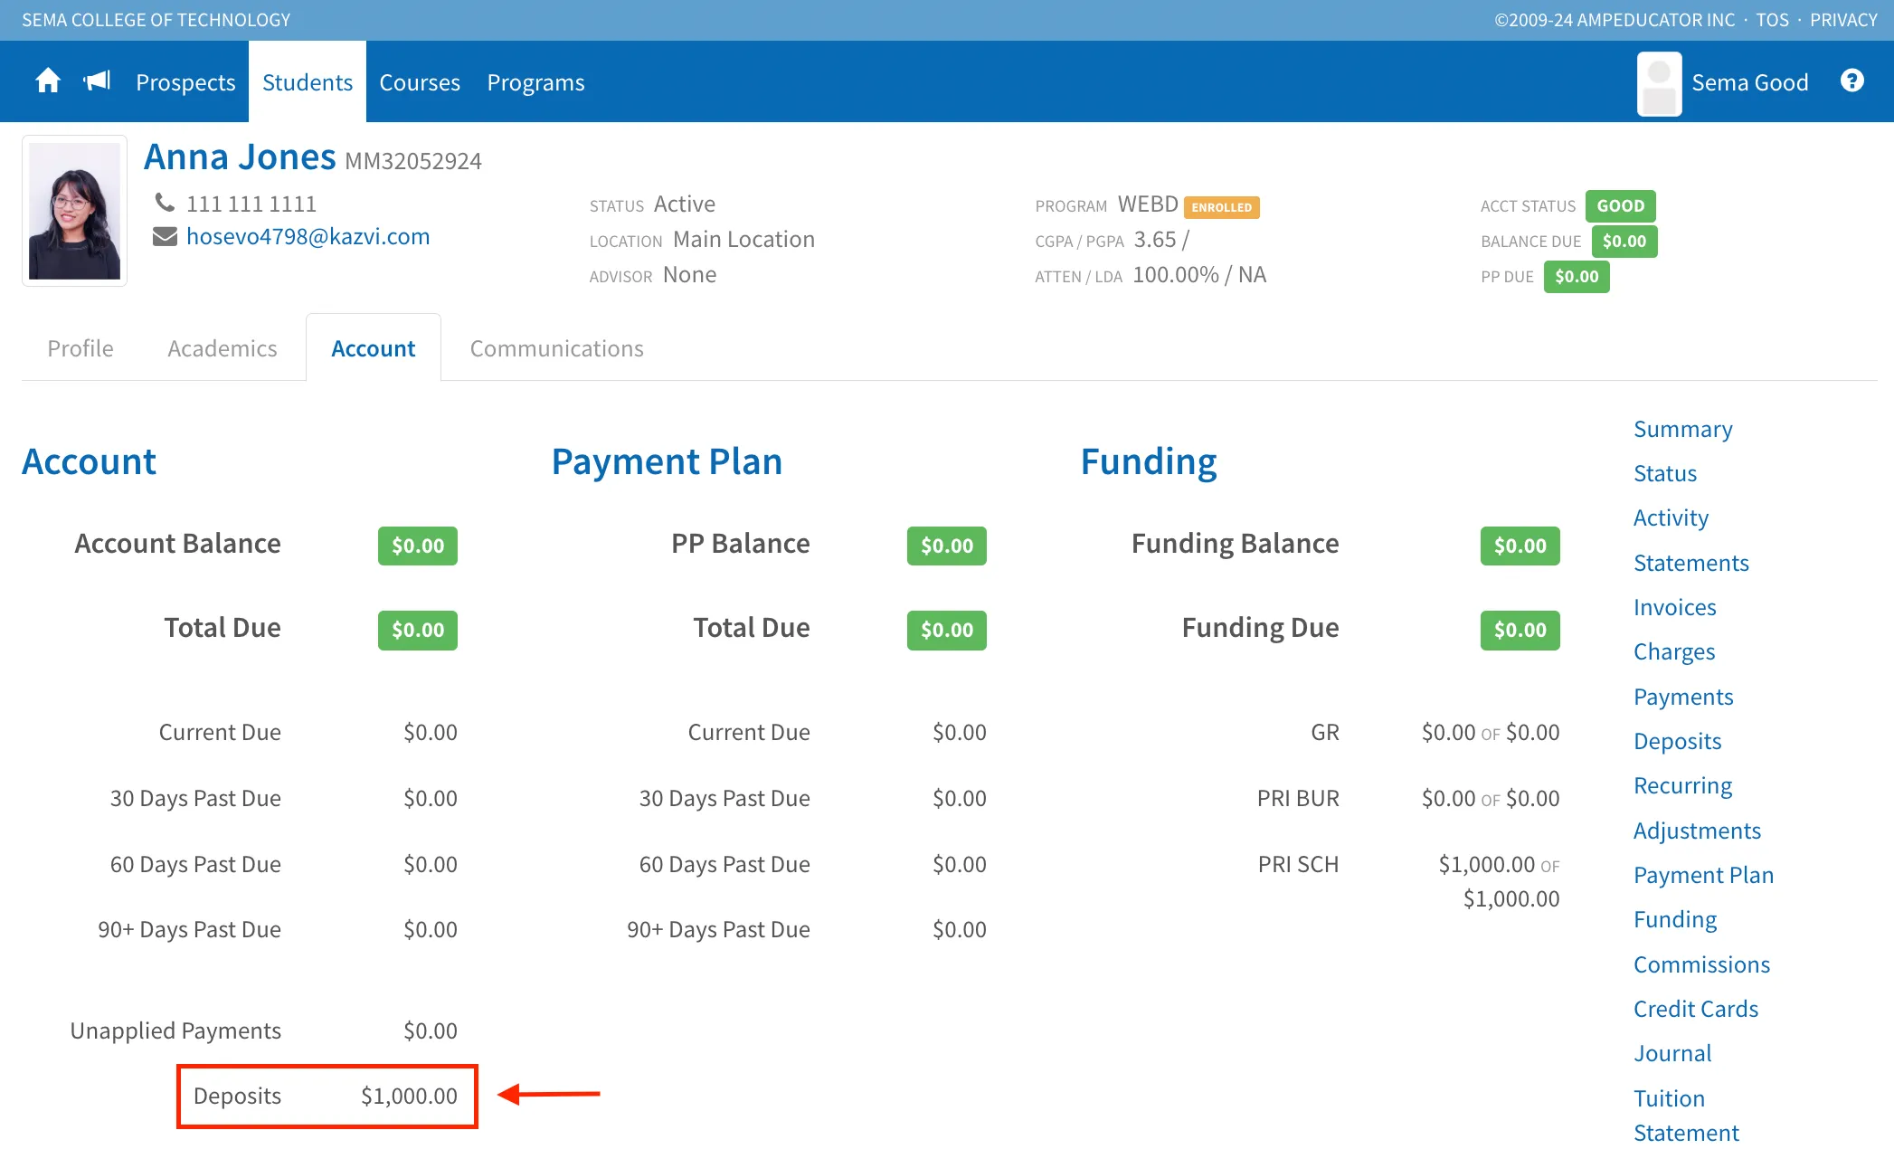Click the Account Balance $0.00 badge

[417, 546]
